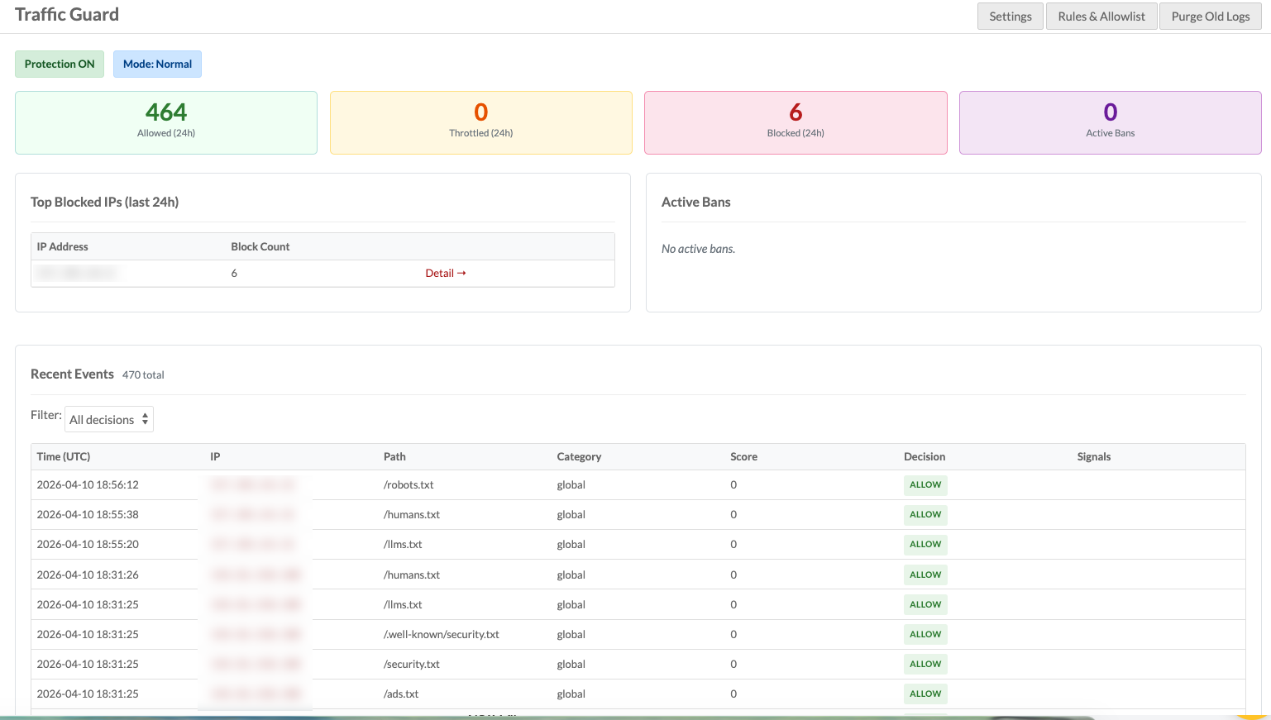The width and height of the screenshot is (1271, 720).
Task: Open the Settings panel
Action: coord(1010,16)
